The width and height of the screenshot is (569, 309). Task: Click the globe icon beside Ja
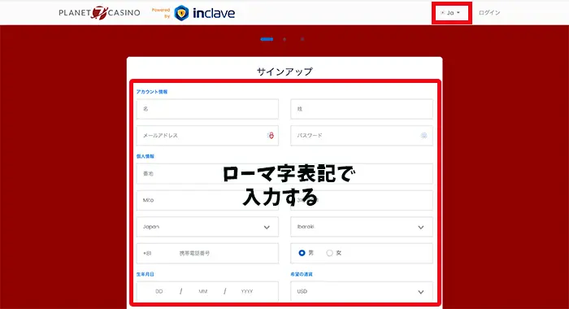(442, 13)
